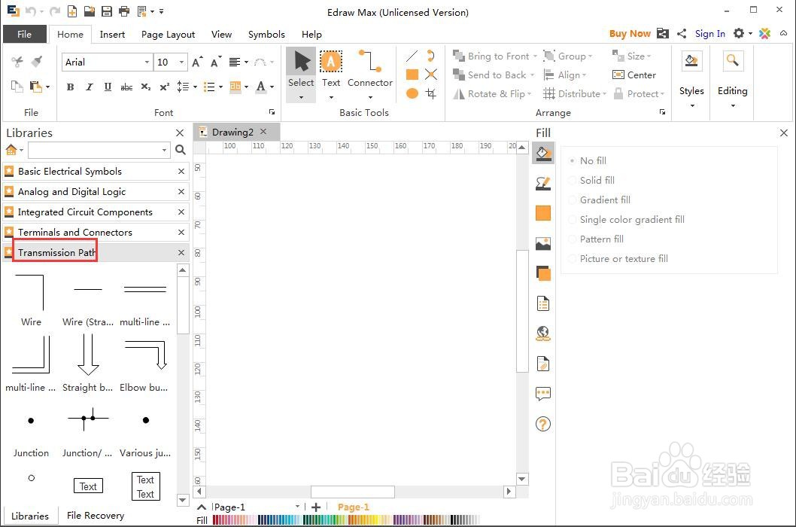Click the library search magnifier icon
Screen dimensions: 796x527
[x=181, y=150]
